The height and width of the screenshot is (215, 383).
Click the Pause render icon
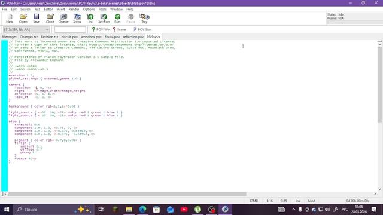[x=130, y=19]
